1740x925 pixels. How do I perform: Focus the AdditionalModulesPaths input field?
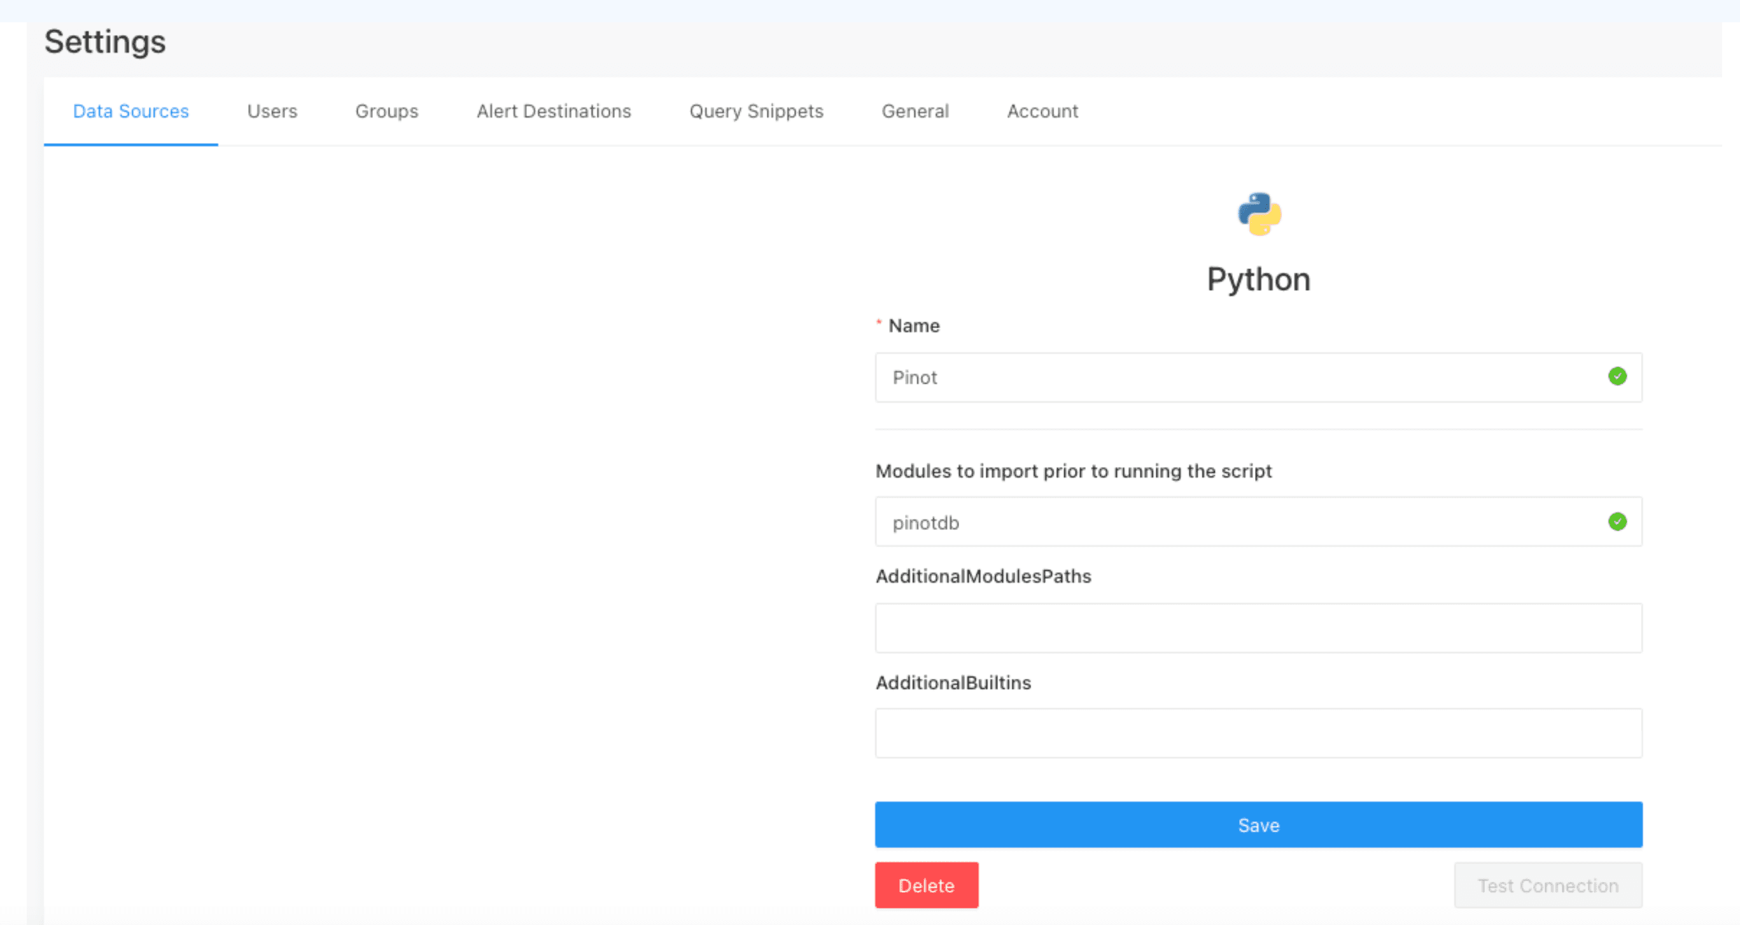1258,628
